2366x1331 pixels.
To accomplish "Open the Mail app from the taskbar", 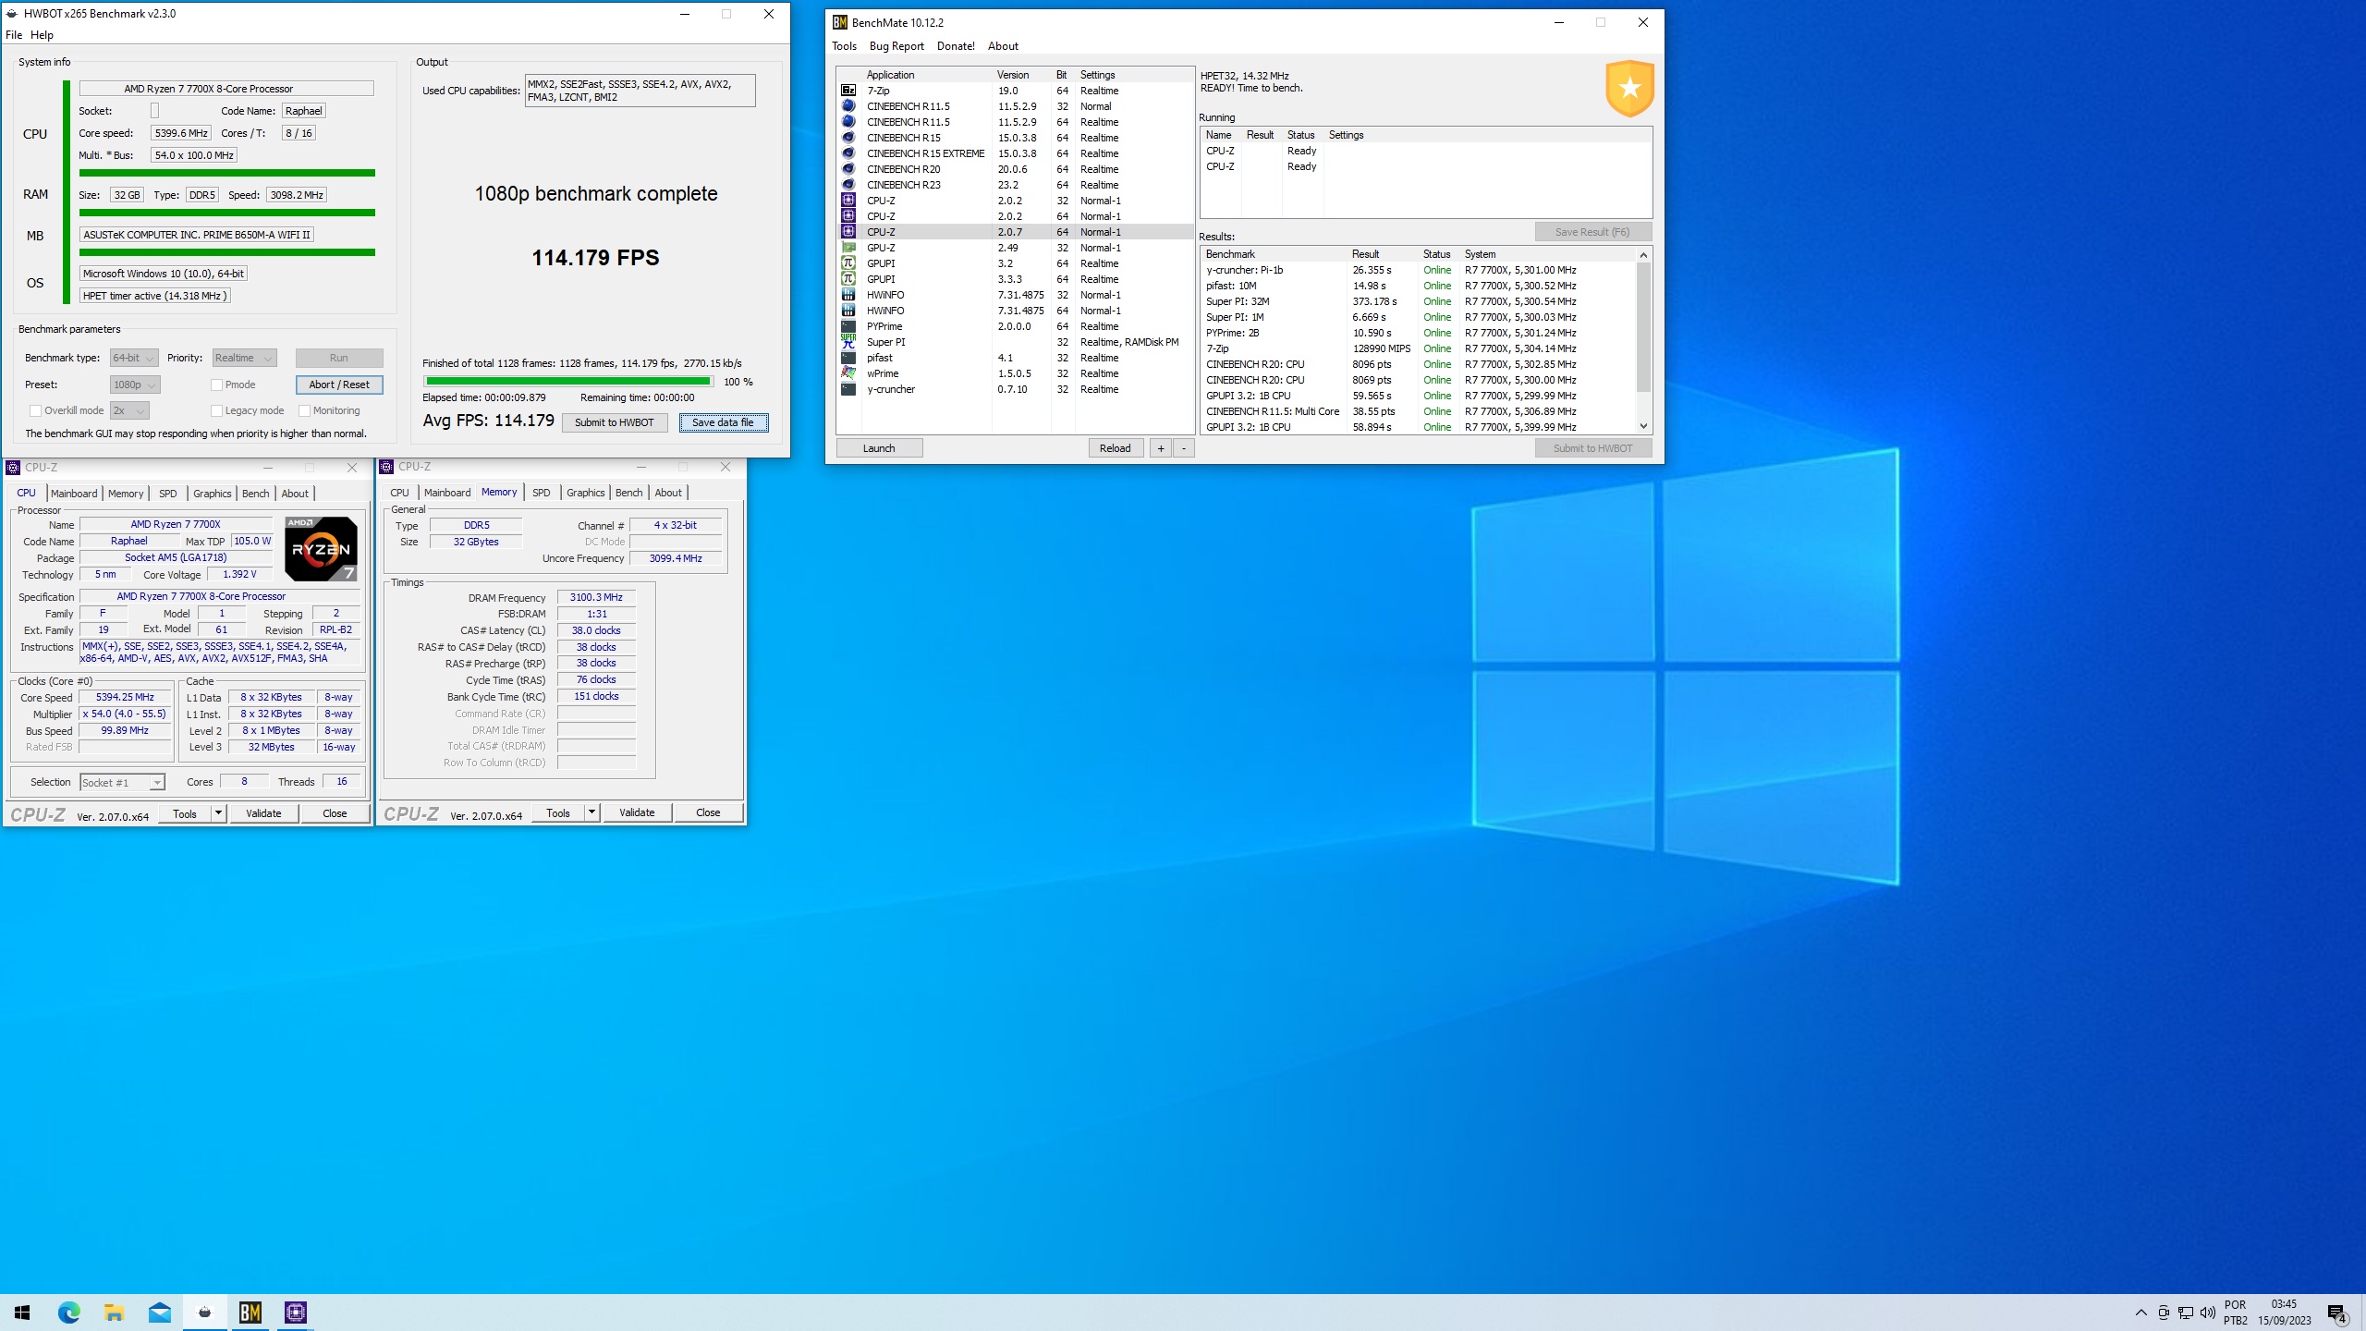I will (x=159, y=1313).
